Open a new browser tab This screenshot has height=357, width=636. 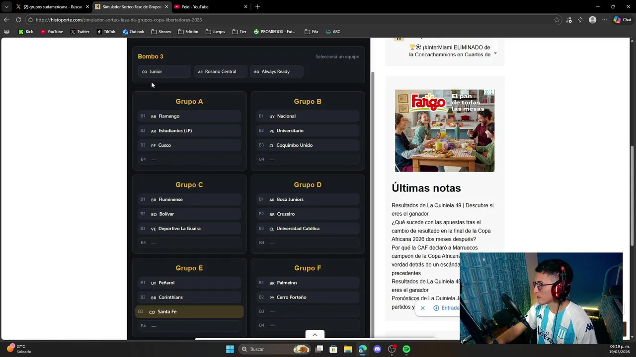click(x=257, y=6)
